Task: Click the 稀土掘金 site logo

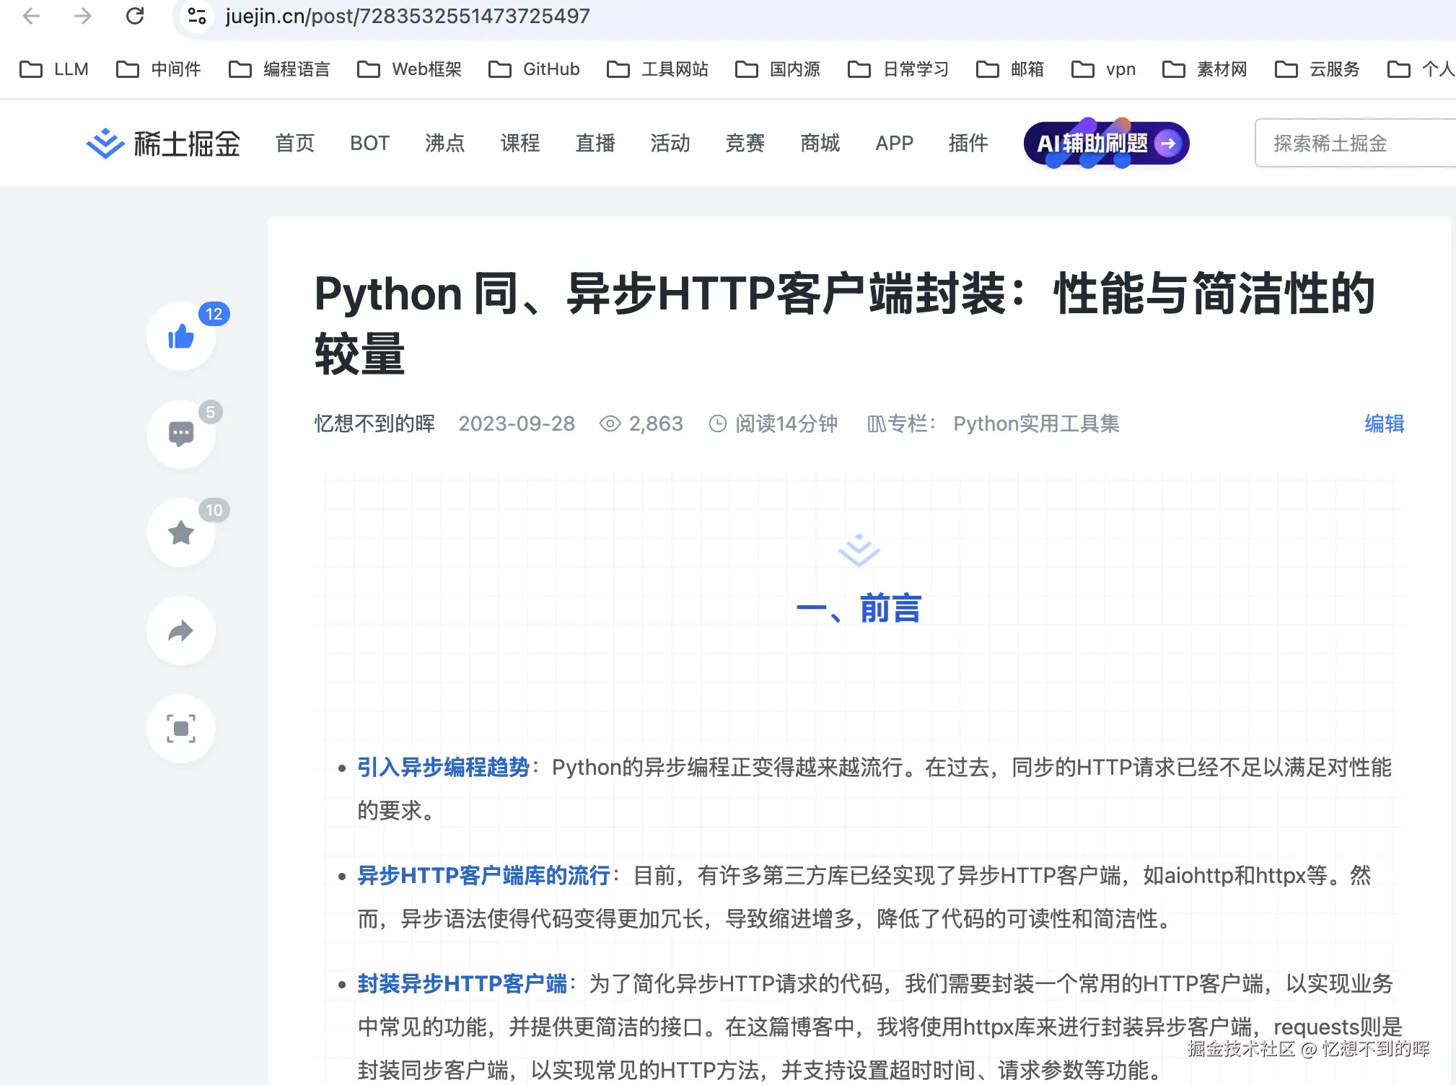Action: point(163,144)
